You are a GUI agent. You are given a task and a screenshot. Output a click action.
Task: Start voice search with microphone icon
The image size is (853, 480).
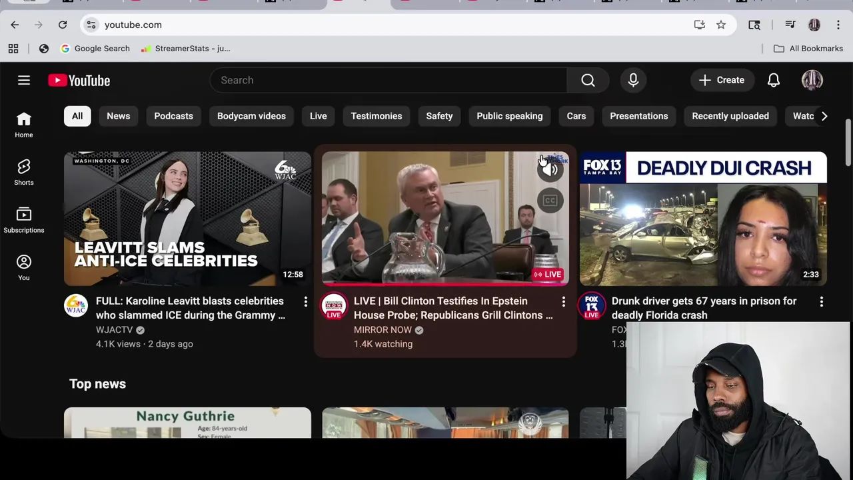coord(633,80)
